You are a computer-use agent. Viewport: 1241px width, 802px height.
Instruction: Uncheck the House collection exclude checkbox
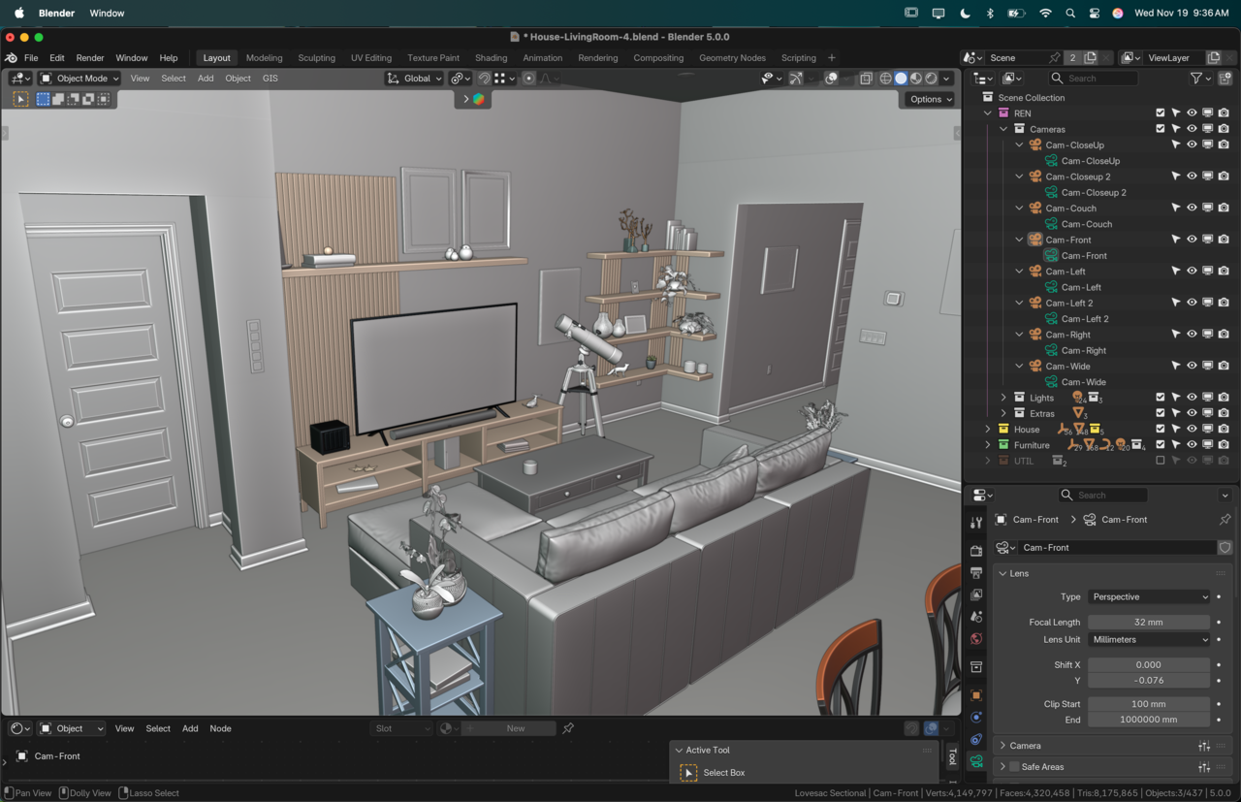[1160, 429]
